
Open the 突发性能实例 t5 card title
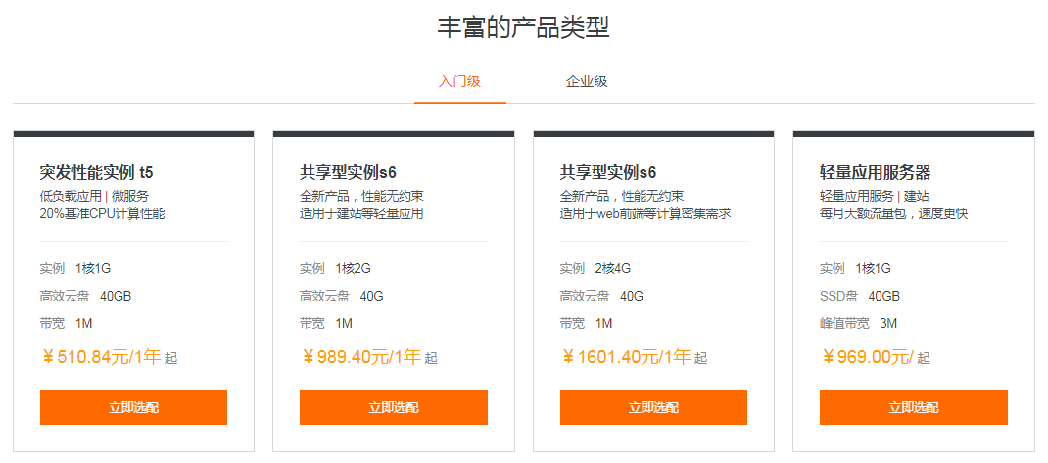tap(96, 172)
